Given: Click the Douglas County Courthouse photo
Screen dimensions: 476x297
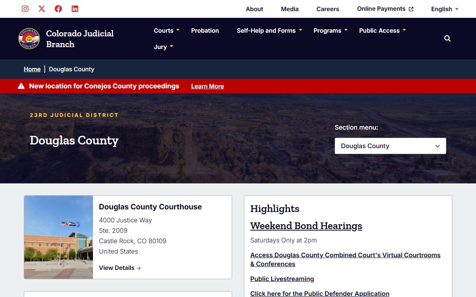Looking at the screenshot, I should [58, 237].
